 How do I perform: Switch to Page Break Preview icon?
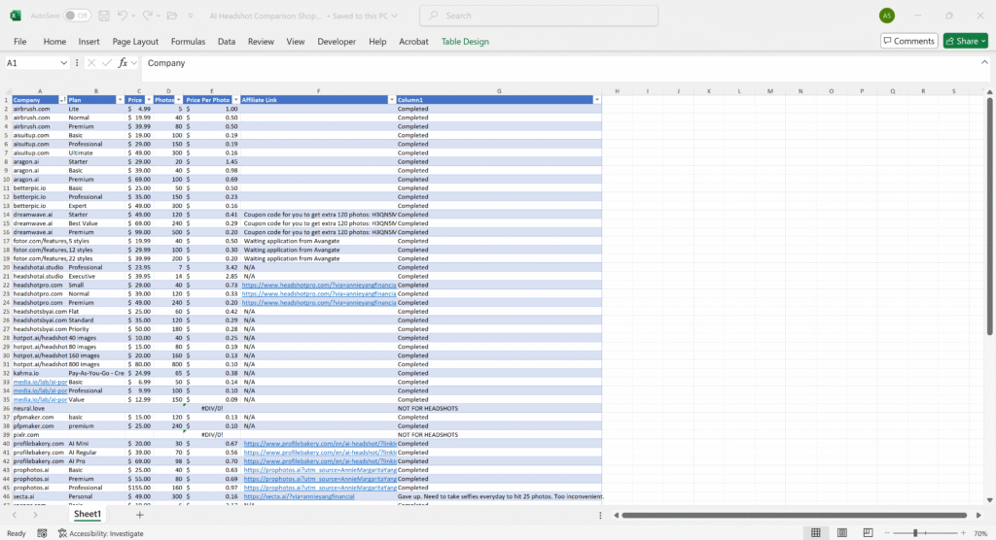868,533
